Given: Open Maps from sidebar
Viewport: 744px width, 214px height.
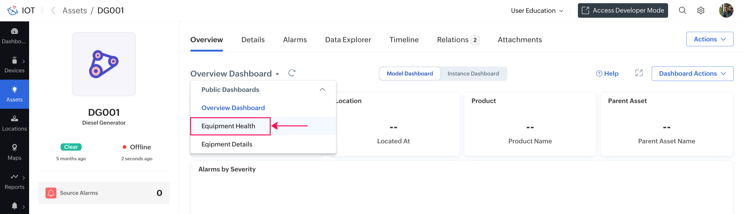Looking at the screenshot, I should click(15, 152).
